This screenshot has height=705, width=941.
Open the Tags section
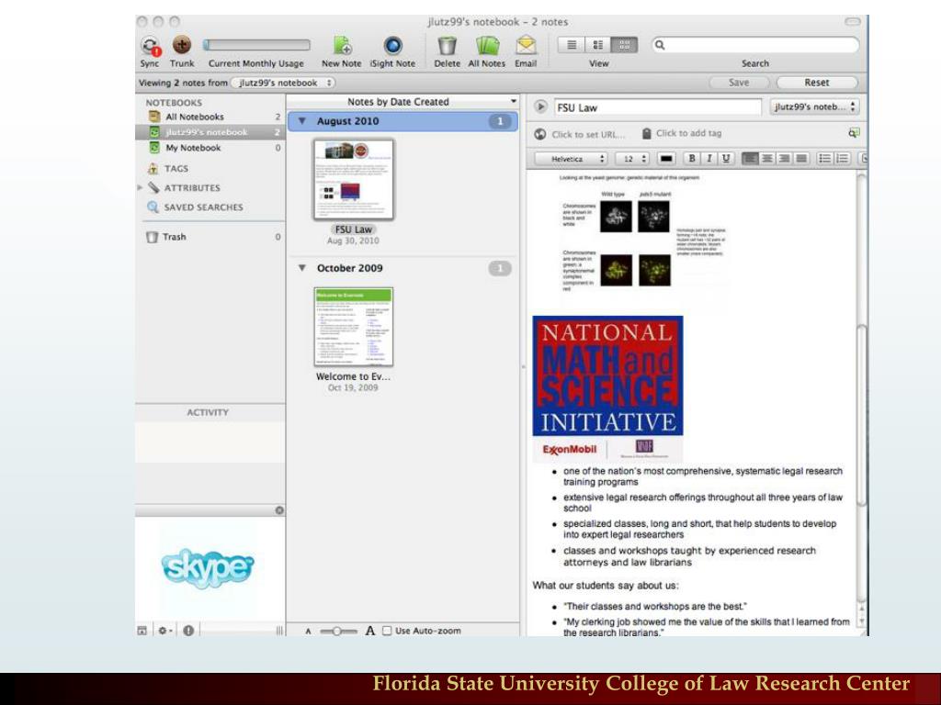[x=176, y=169]
